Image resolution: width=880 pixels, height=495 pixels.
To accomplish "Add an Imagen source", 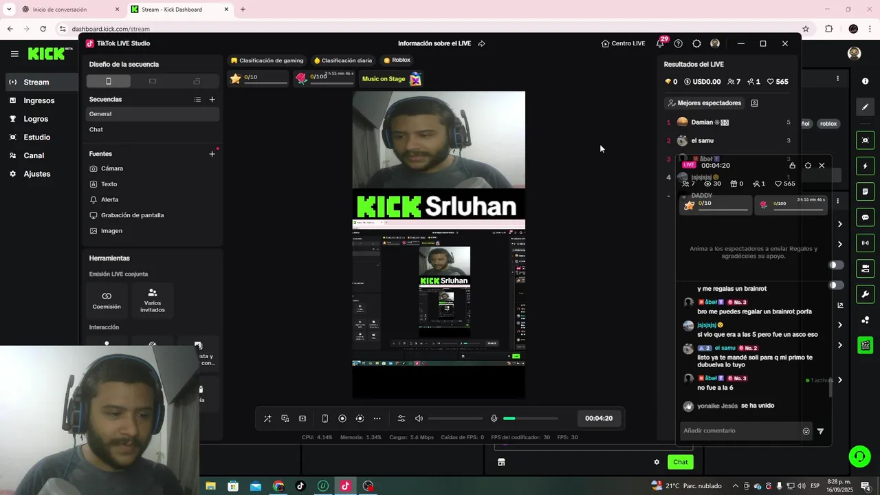I will pos(107,231).
